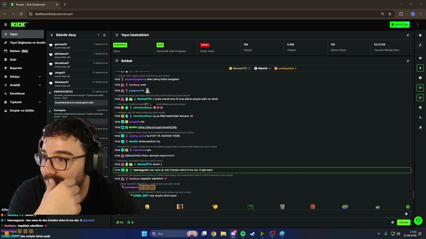The height and width of the screenshot is (239, 426).
Task: Click the KAPALI Çoklu Yayın badge
Action: [205, 45]
